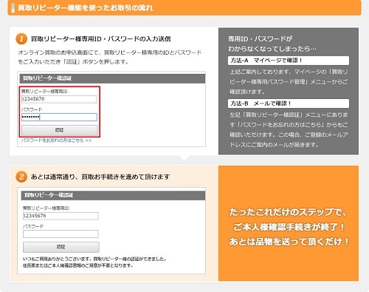Viewport: 369px width, 292px height.
Task: Click the 認証 button inside the red box
Action: point(59,130)
